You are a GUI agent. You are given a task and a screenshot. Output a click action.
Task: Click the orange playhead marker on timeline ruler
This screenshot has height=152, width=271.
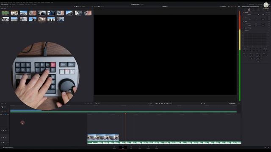coord(125,114)
